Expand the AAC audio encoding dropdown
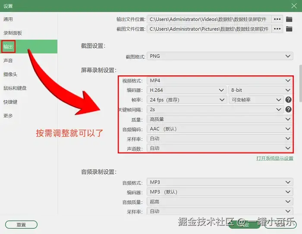Viewport: 302px width, 234px height. click(x=220, y=129)
